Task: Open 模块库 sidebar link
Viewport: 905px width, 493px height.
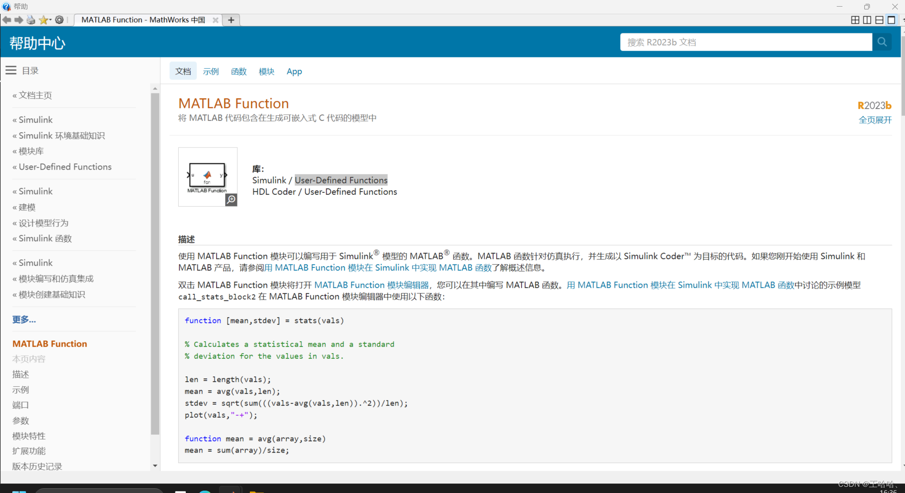Action: tap(31, 151)
